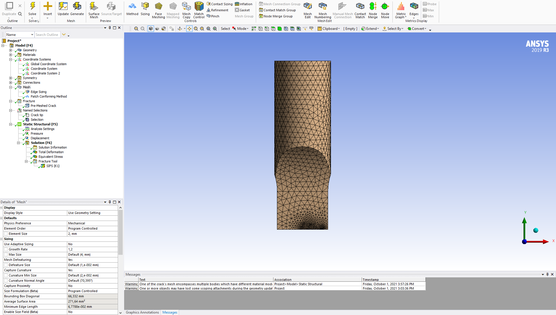
Task: Open the Node Merge tool
Action: click(x=373, y=6)
